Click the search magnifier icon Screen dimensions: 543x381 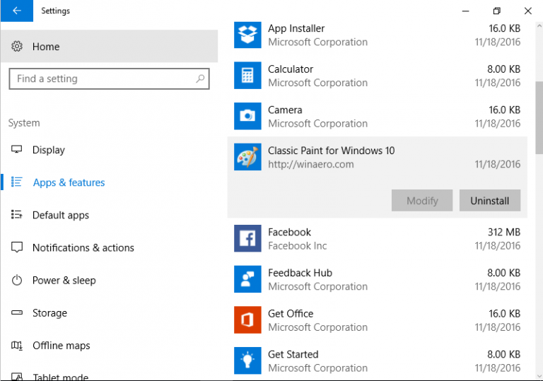(200, 79)
